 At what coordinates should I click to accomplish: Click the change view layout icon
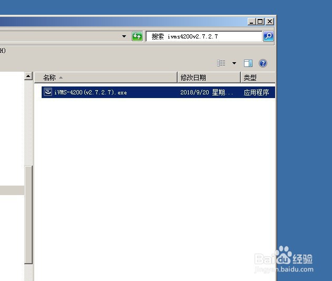pos(221,63)
